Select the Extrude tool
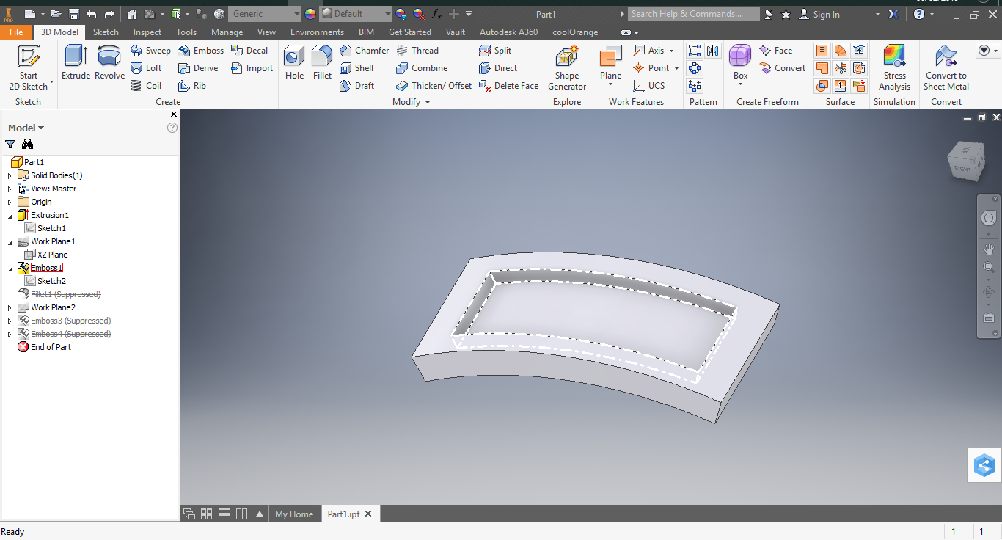 pos(76,62)
